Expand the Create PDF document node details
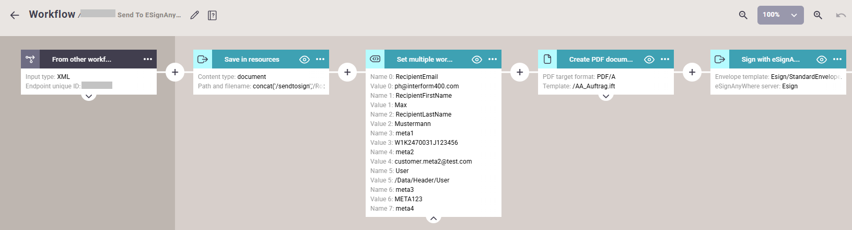Screen dimensions: 852x230 [606, 96]
